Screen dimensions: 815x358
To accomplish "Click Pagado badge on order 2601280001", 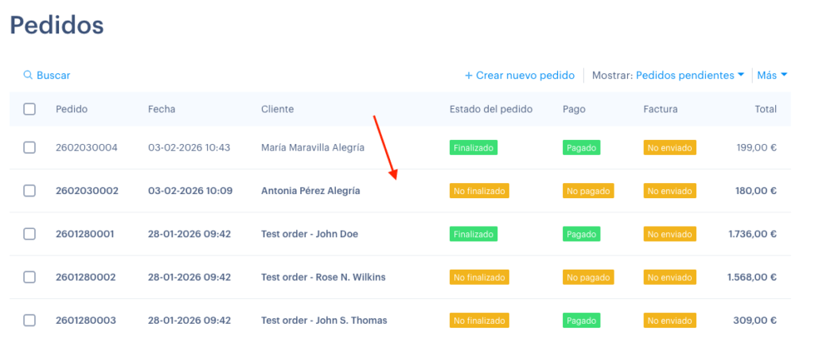I will click(581, 234).
